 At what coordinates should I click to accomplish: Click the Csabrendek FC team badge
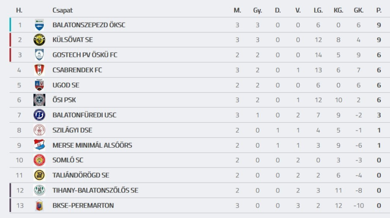point(39,70)
